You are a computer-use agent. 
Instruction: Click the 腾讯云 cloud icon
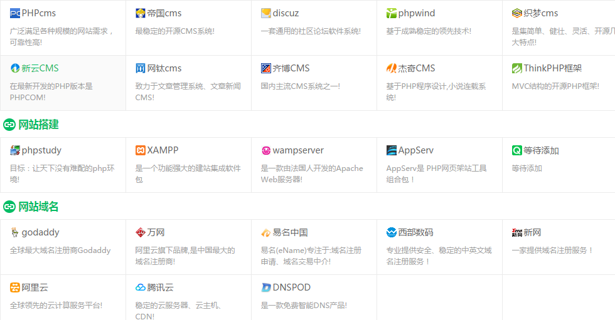pyautogui.click(x=141, y=287)
